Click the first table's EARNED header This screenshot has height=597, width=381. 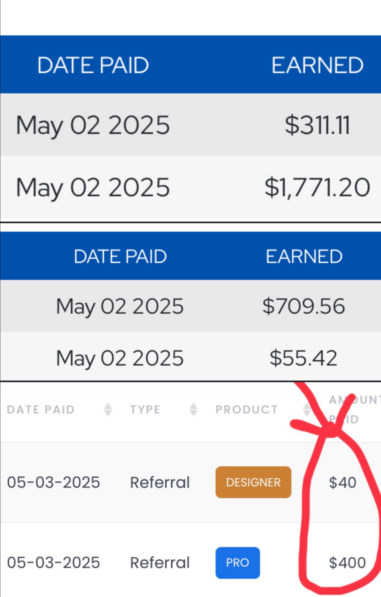317,65
